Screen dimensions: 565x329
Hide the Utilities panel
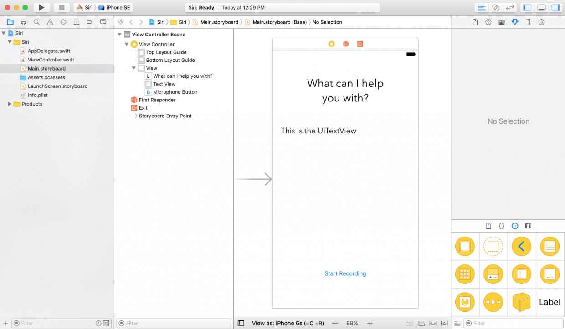pyautogui.click(x=555, y=7)
